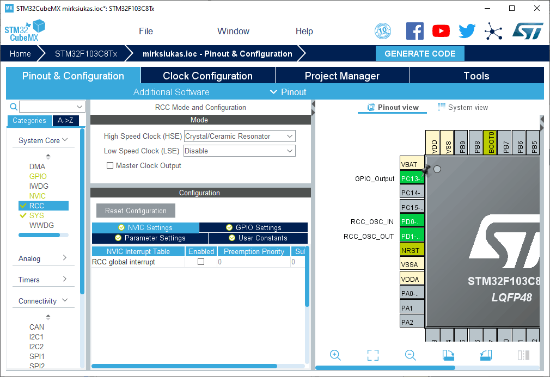Select the PB9 pin on the chip

pos(461,143)
